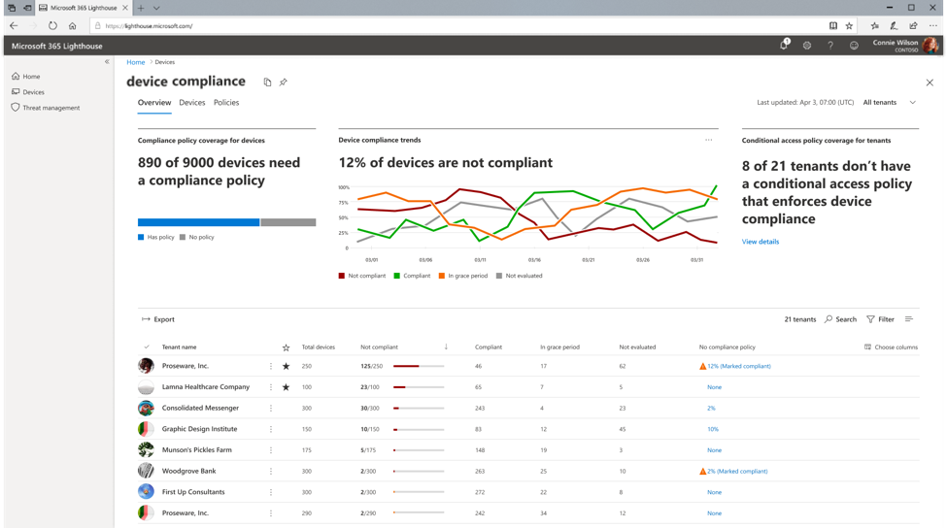Sort by Compliant column header
947x528 pixels.
488,346
